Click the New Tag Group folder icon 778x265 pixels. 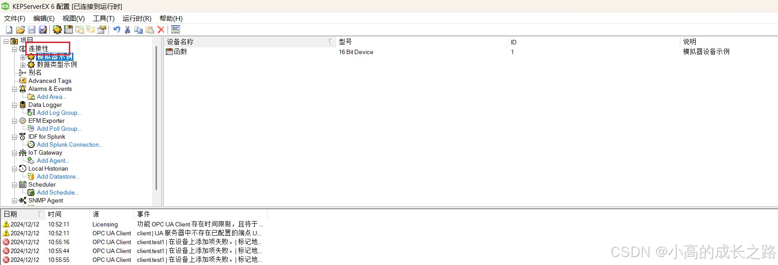80,30
